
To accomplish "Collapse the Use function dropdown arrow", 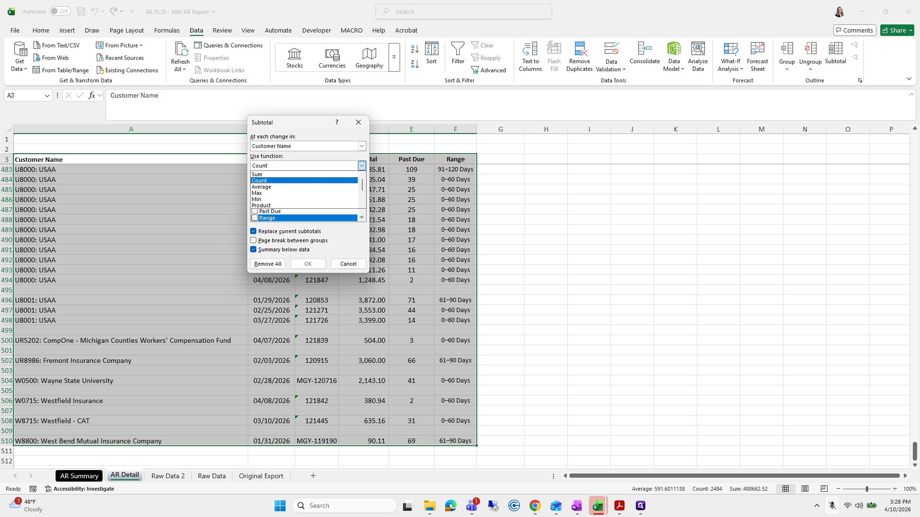I will click(362, 166).
